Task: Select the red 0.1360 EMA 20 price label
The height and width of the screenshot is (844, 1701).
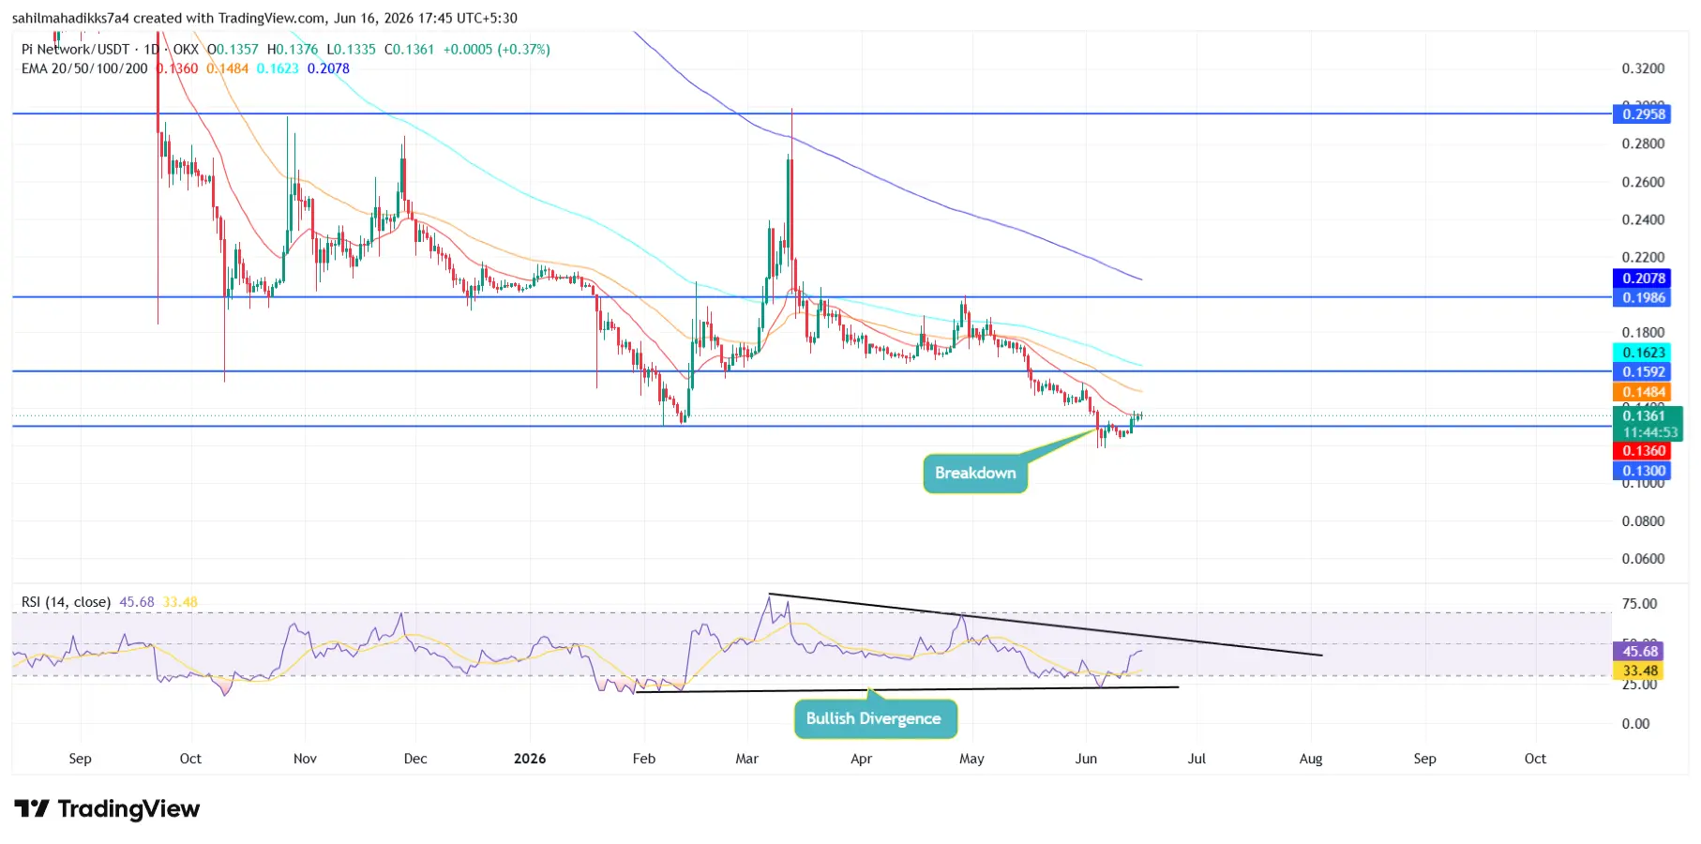Action: [1644, 451]
